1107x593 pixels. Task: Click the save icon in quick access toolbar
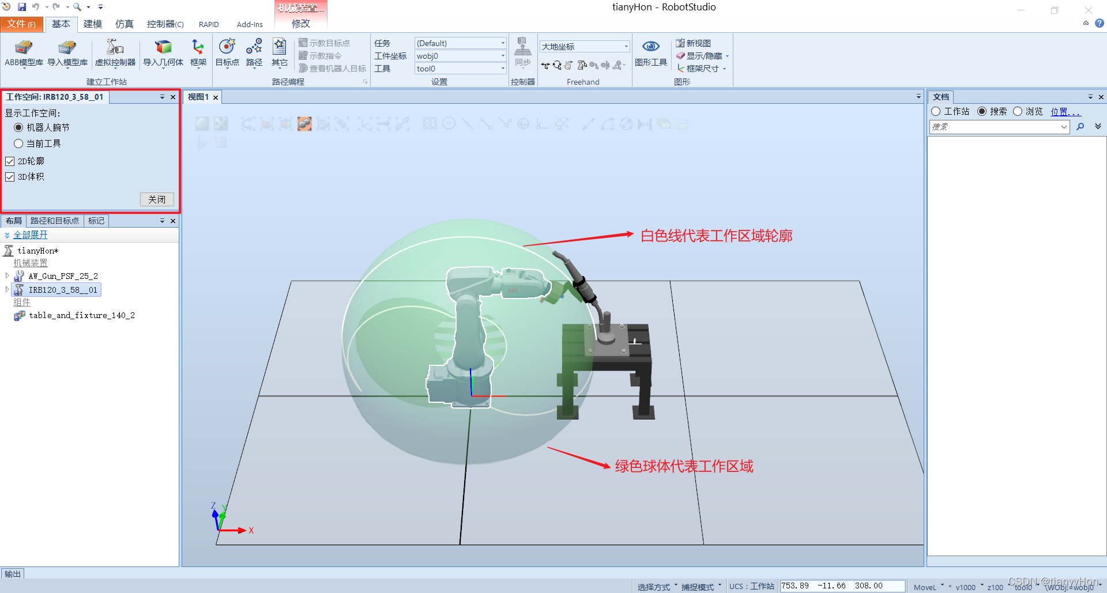pos(22,7)
